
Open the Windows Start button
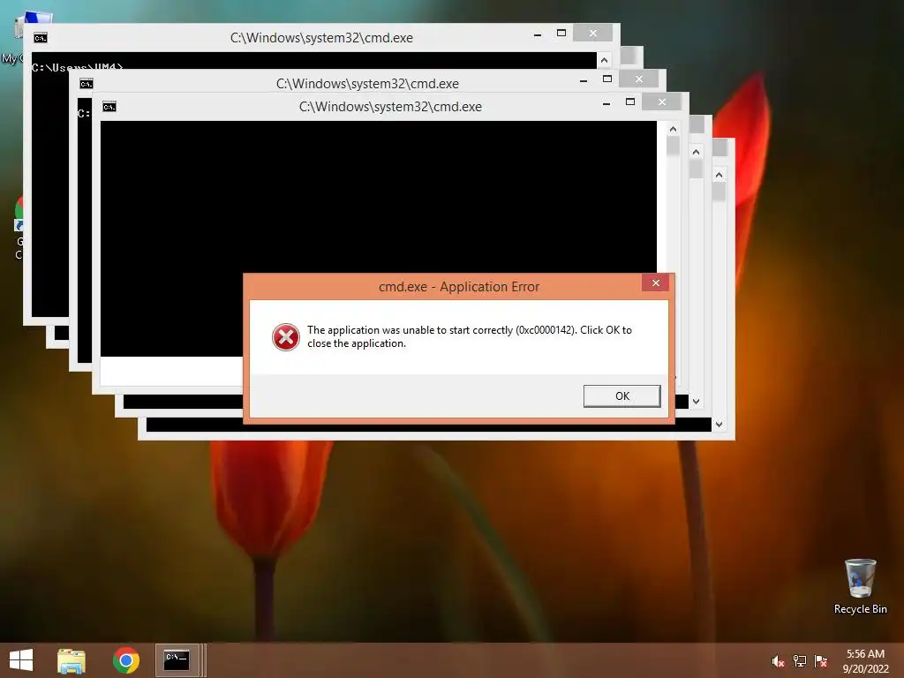21,660
